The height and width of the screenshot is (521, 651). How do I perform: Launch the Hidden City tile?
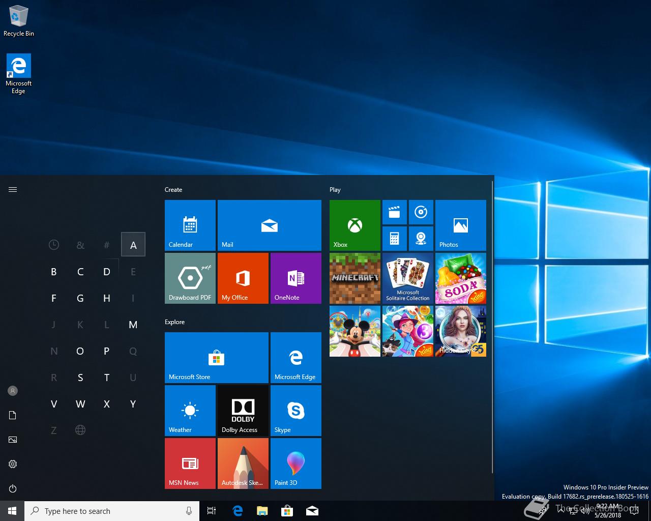461,331
